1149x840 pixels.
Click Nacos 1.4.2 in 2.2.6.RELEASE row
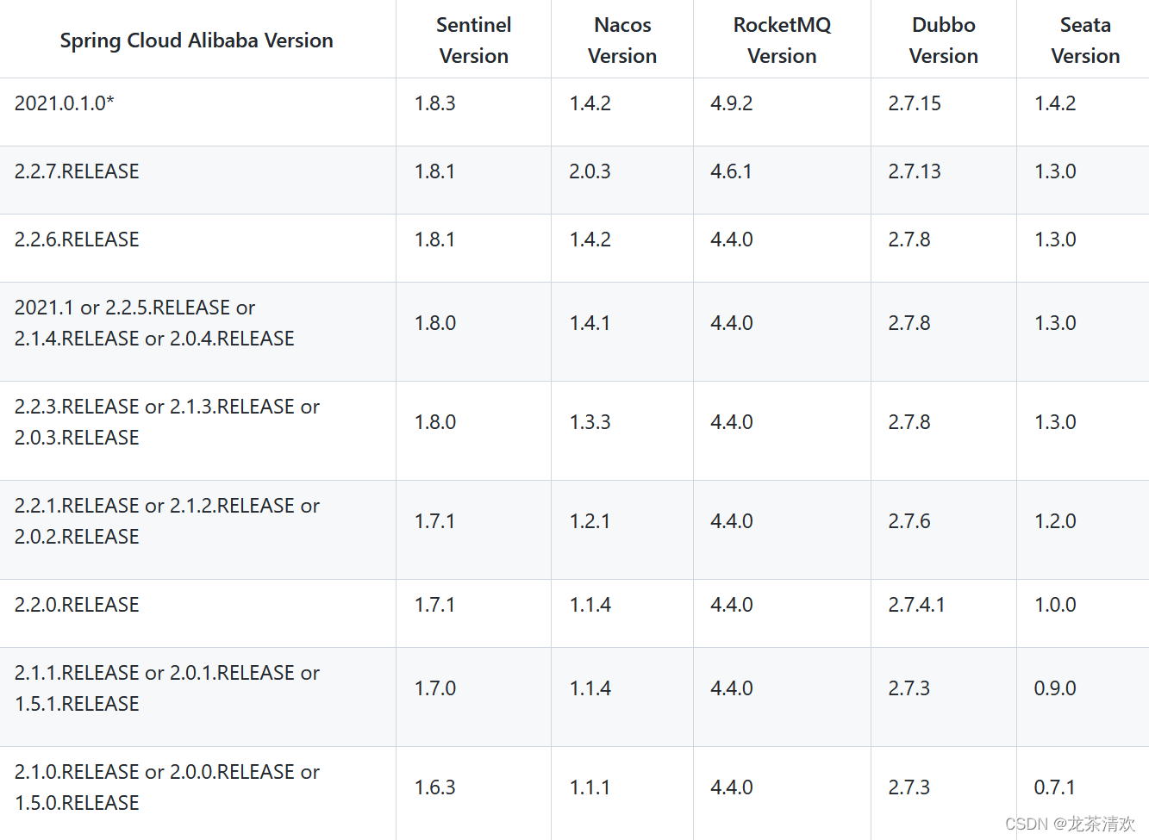[590, 240]
